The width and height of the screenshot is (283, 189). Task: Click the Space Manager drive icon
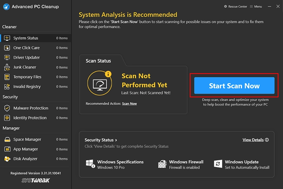[7, 140]
